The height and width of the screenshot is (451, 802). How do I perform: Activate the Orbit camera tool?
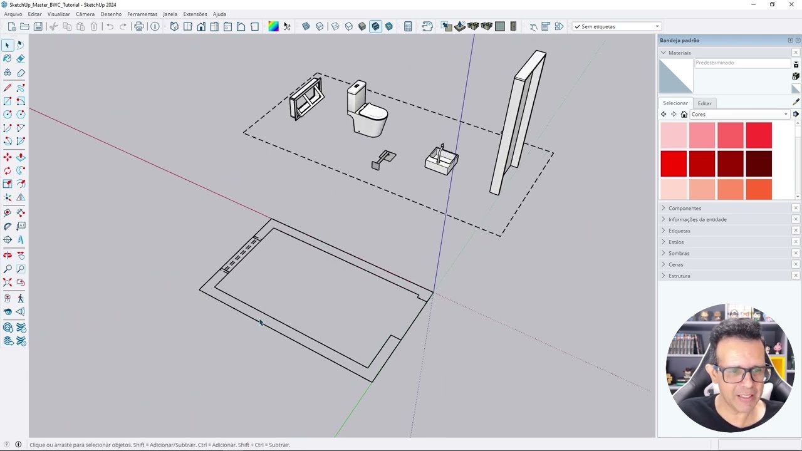pos(8,256)
